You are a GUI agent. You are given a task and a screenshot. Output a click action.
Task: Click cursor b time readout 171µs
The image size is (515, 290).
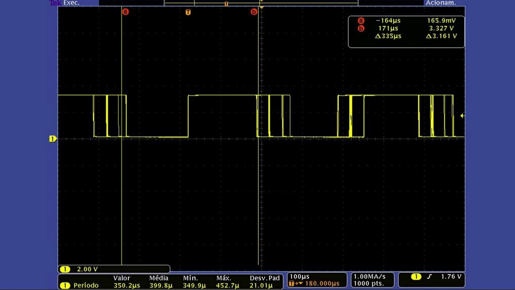(388, 28)
